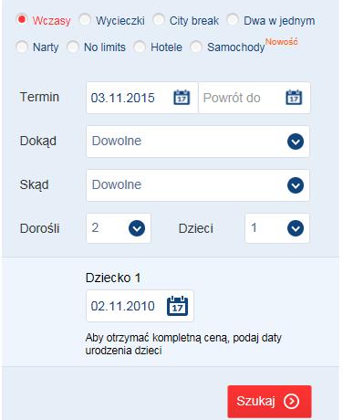Image resolution: width=343 pixels, height=420 pixels.
Task: Select Samochody radio option
Action: [x=196, y=47]
